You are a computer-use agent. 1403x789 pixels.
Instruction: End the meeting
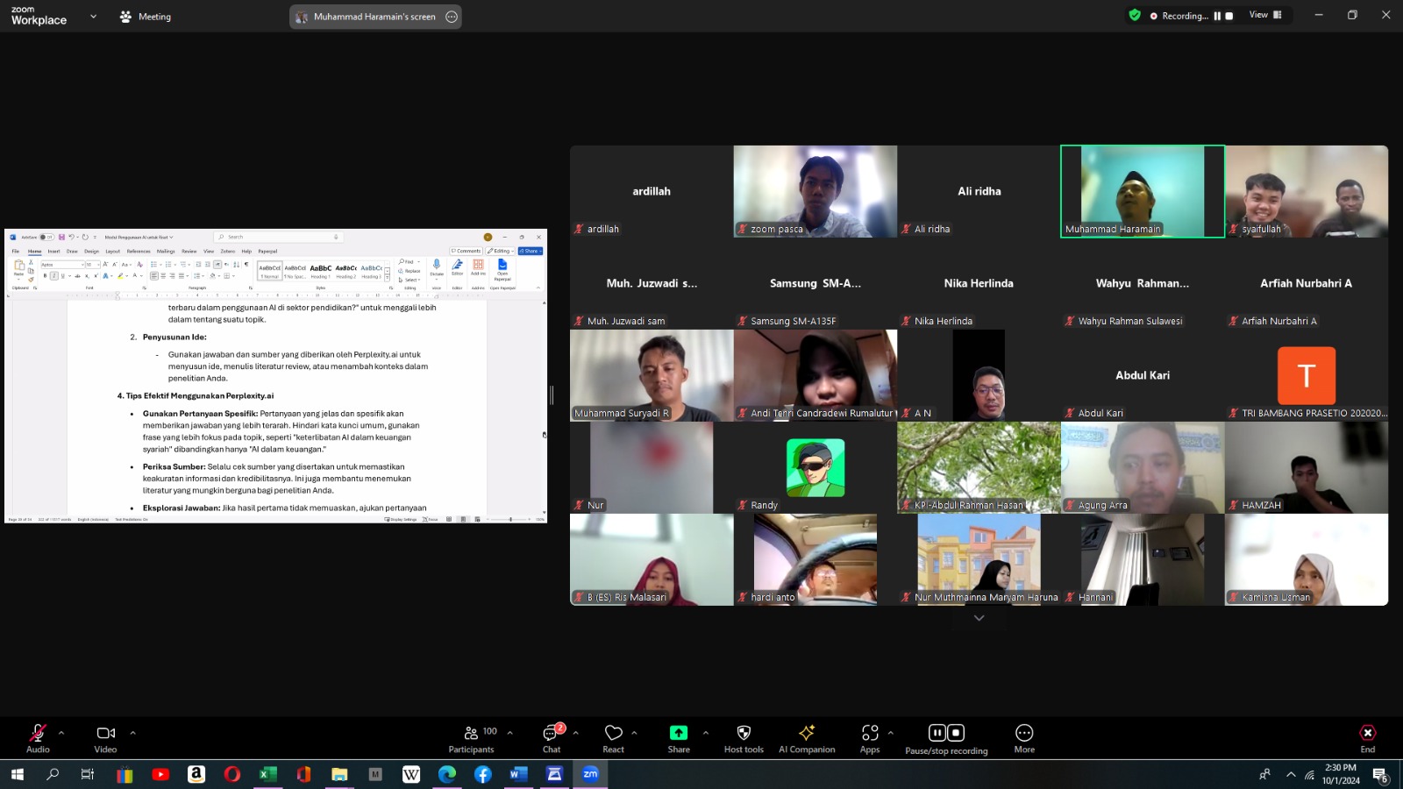point(1367,738)
